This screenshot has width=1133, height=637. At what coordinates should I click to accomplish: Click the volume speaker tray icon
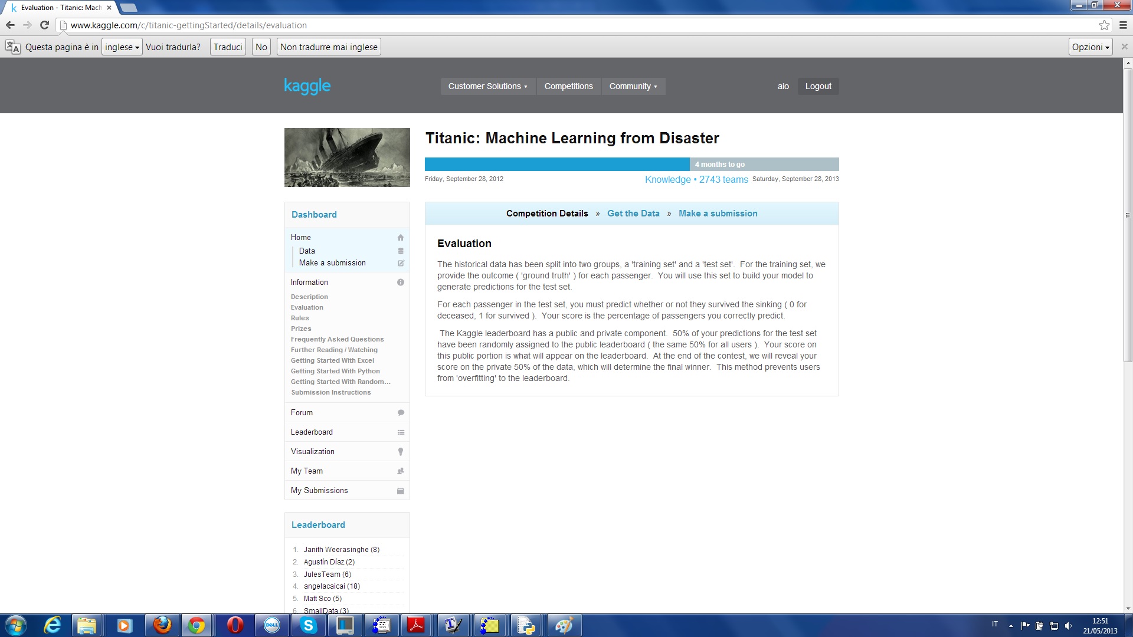pyautogui.click(x=1068, y=626)
